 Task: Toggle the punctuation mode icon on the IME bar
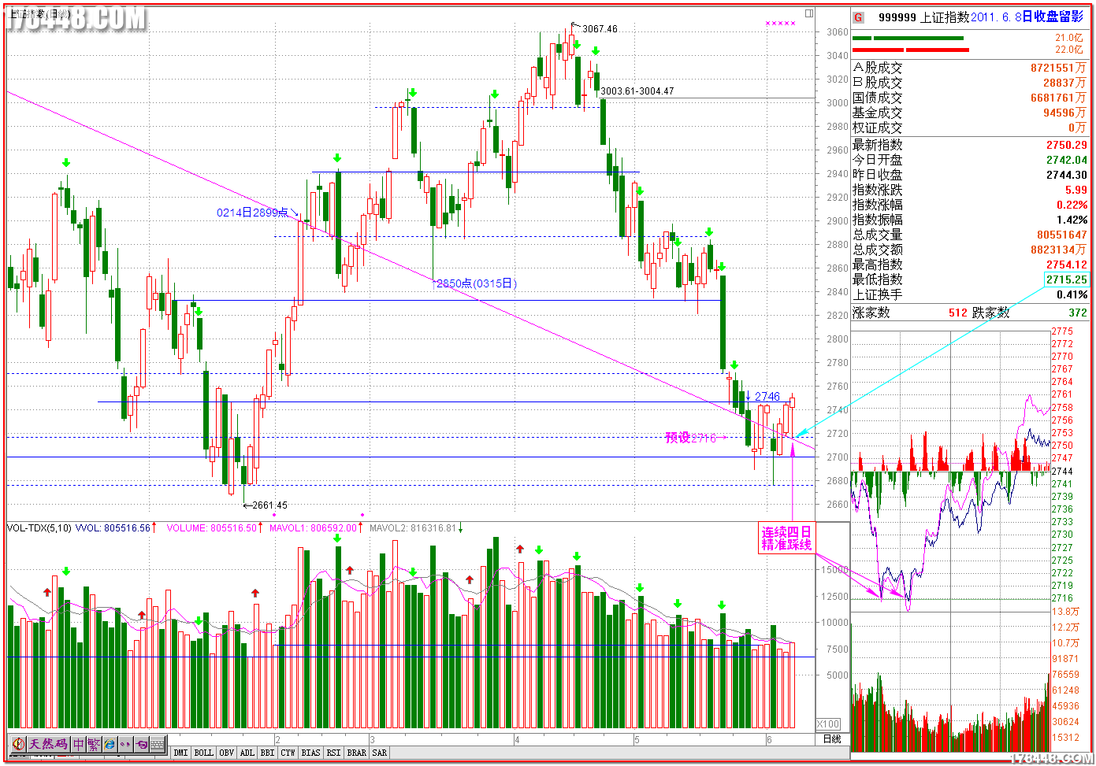point(125,744)
